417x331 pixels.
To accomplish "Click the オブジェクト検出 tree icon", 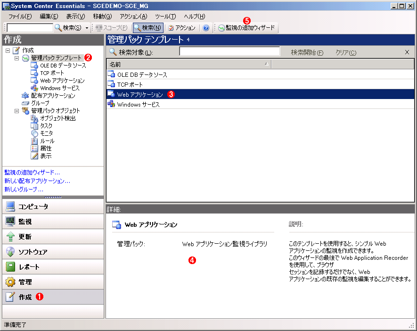I will tap(34, 118).
